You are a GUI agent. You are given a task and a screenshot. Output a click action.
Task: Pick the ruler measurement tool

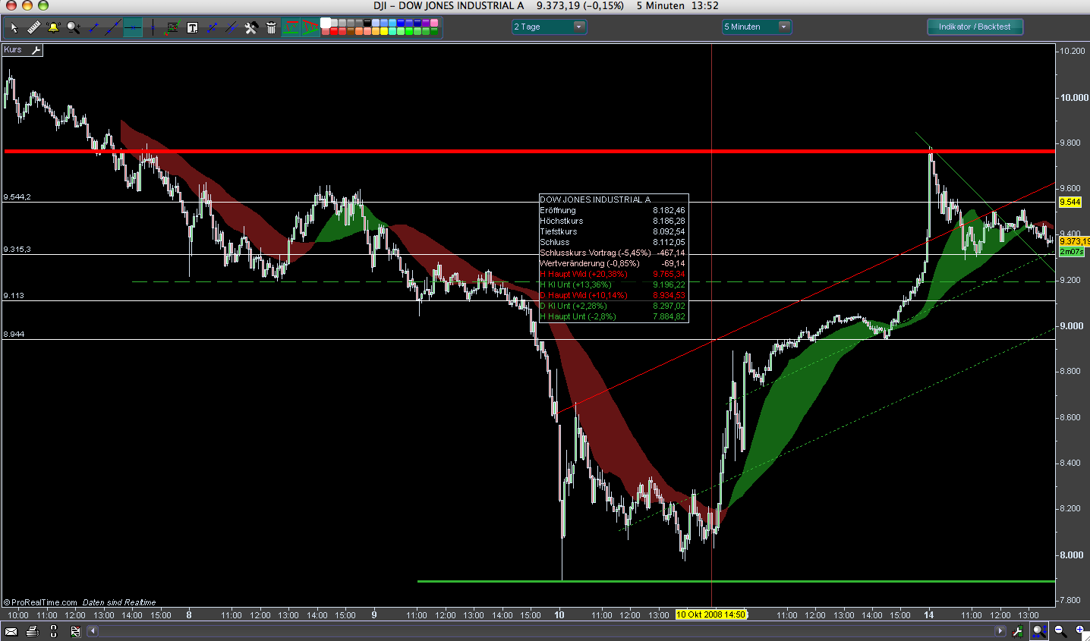(33, 28)
